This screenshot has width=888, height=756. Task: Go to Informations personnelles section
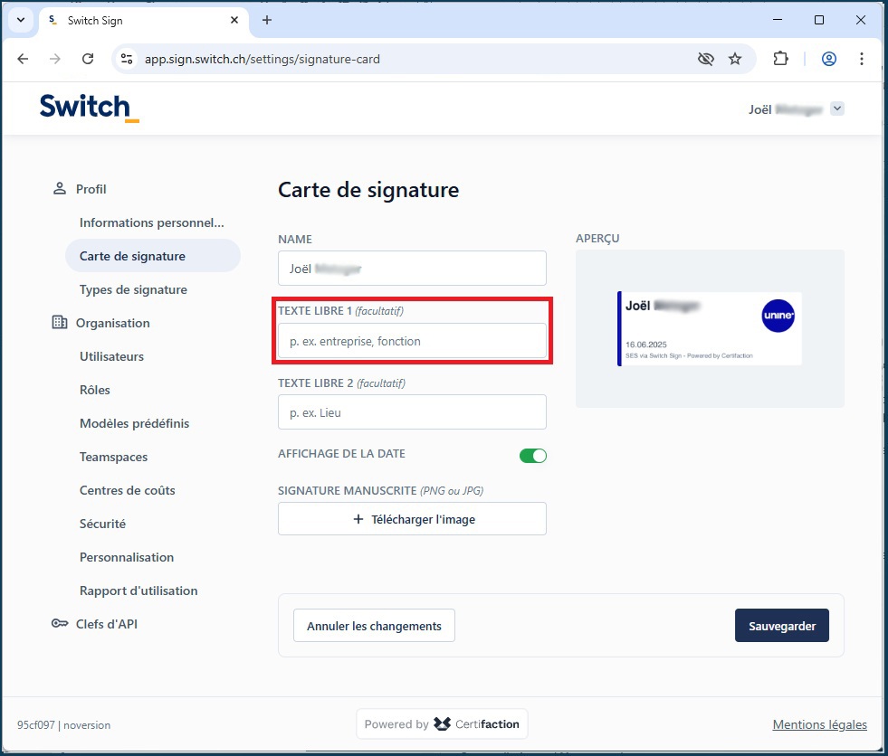(x=151, y=222)
